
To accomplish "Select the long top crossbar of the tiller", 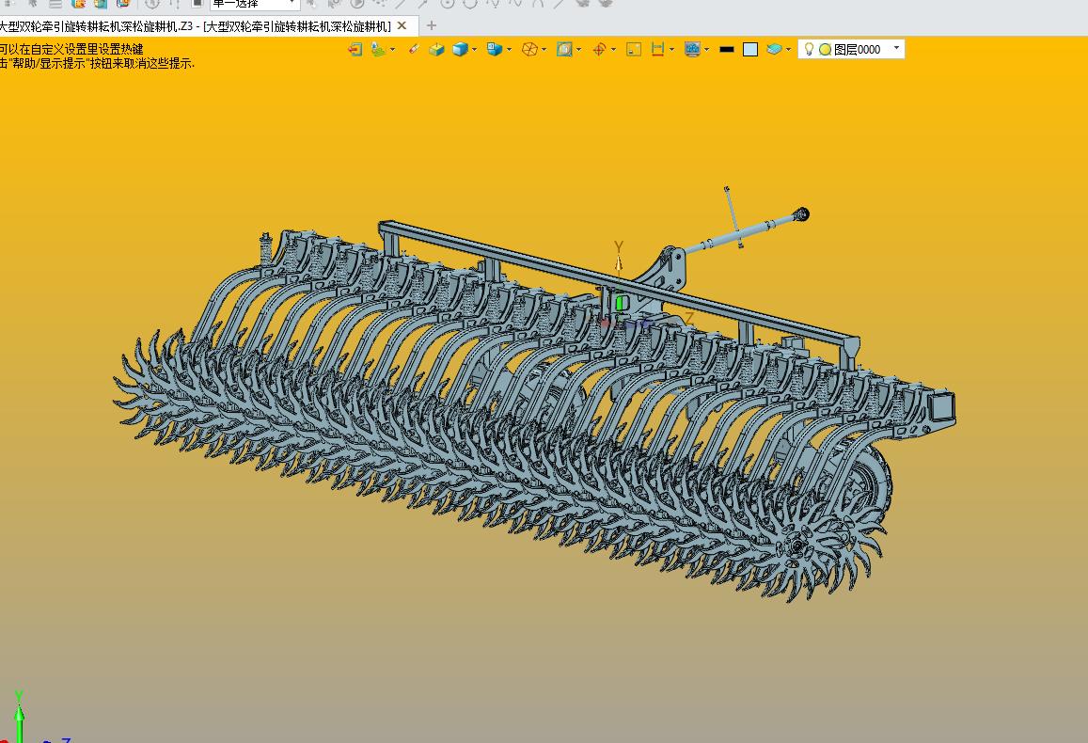I will 618,284.
